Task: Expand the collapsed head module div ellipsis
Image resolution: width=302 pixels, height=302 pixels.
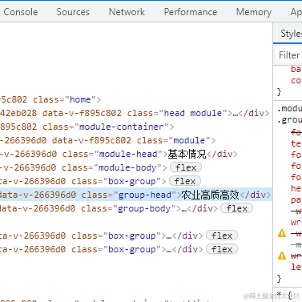Action: 235,113
